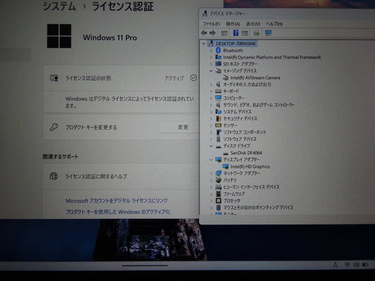
Task: Click the Back arrow in Device Manager toolbar
Action: click(x=204, y=33)
